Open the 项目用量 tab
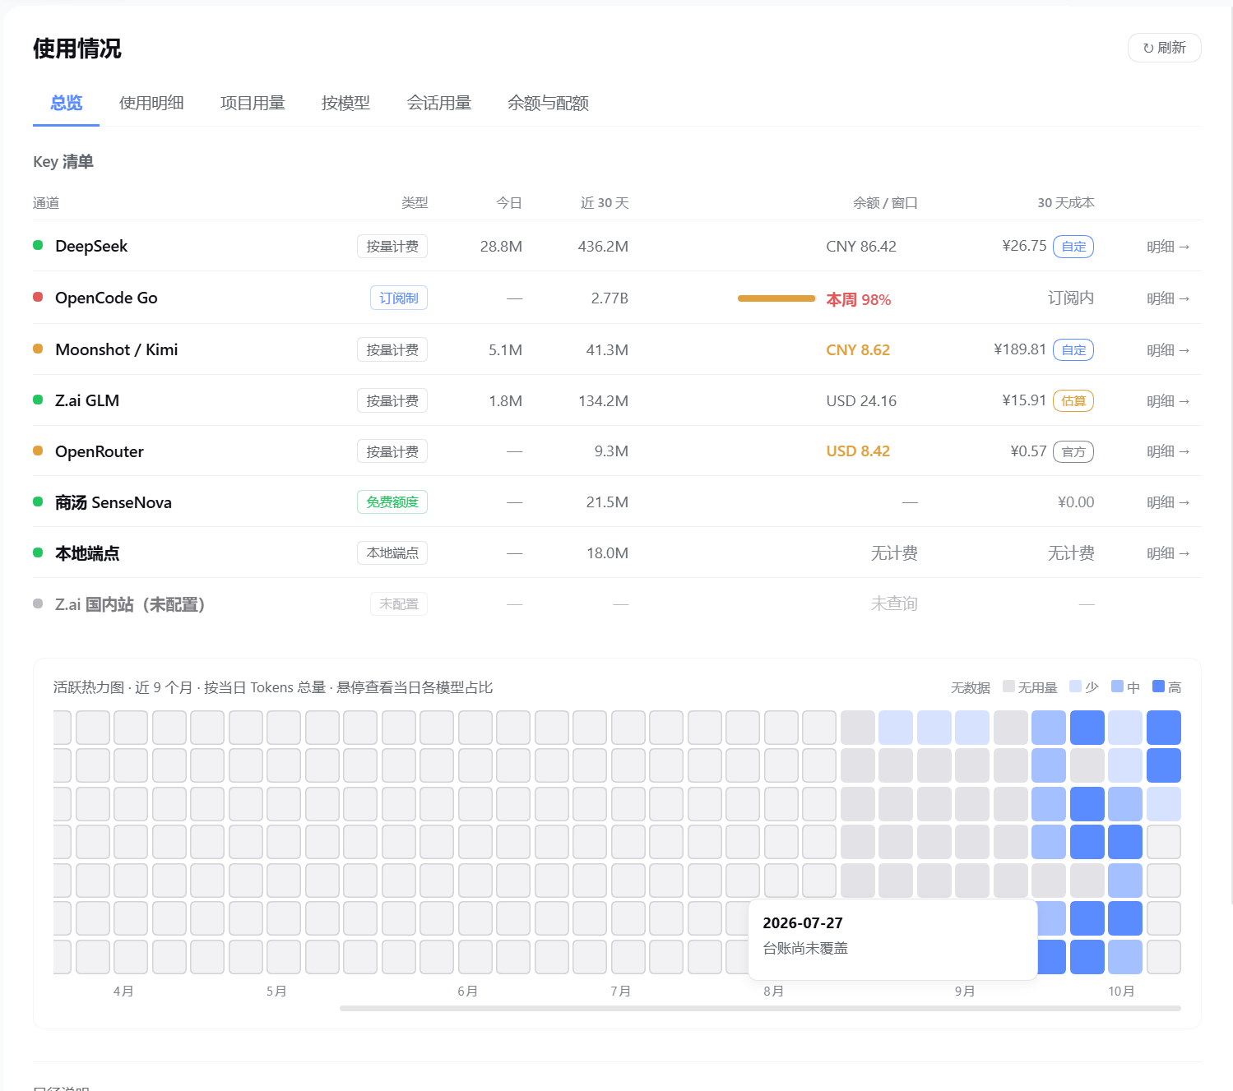The height and width of the screenshot is (1091, 1233). [253, 103]
